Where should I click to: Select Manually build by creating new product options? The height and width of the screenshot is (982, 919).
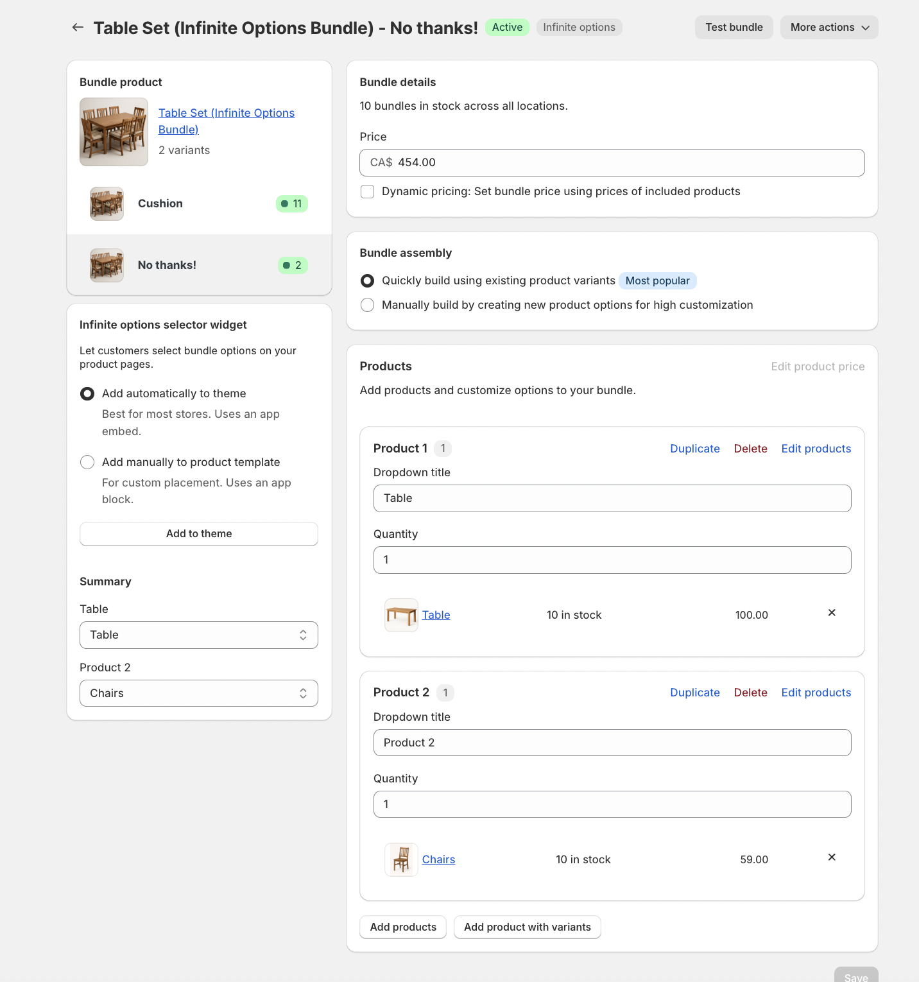coord(368,305)
